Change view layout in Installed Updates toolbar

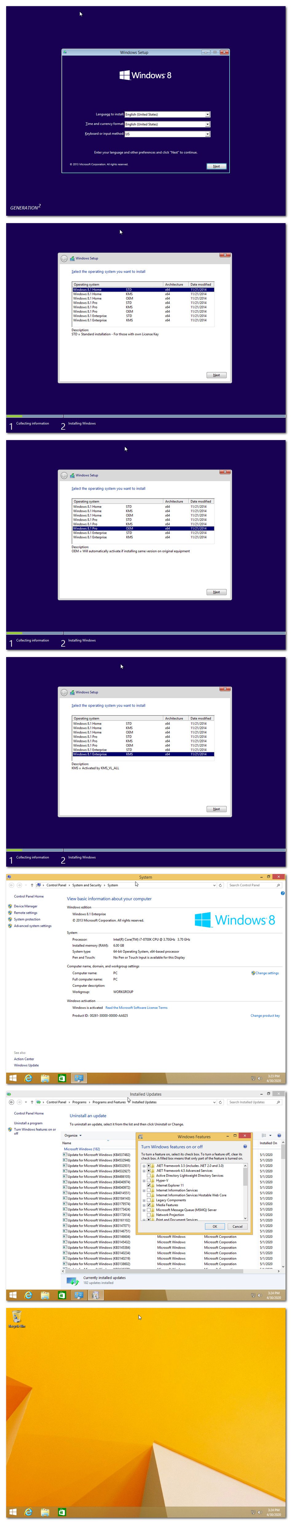pos(264,1135)
